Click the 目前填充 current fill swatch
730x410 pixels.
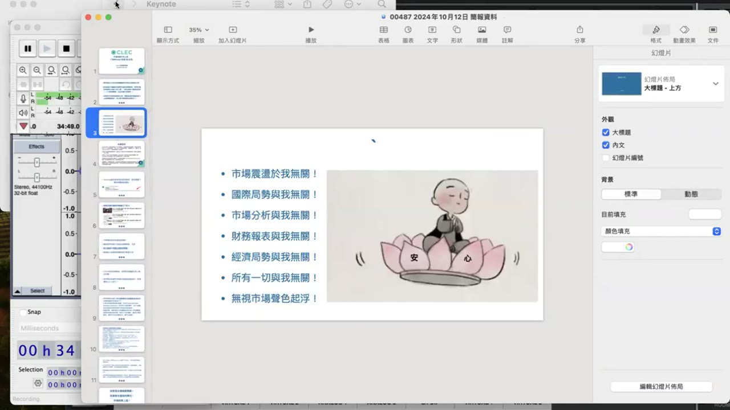(705, 215)
